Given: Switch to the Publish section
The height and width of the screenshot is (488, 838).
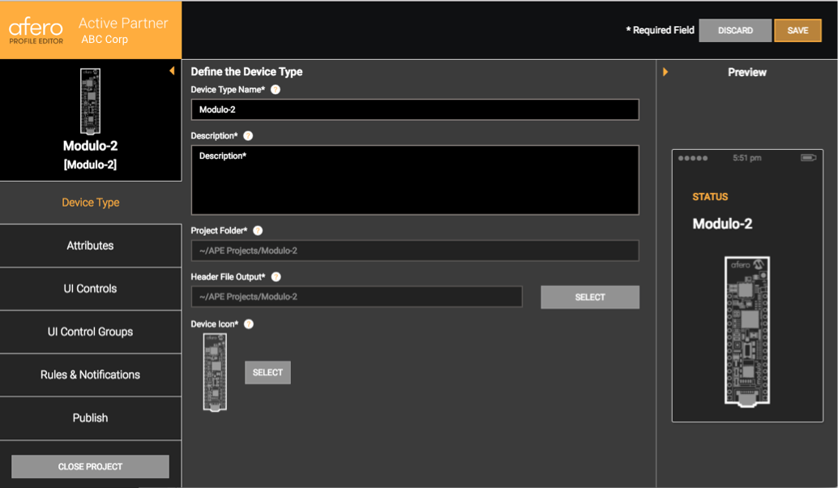Looking at the screenshot, I should (90, 418).
